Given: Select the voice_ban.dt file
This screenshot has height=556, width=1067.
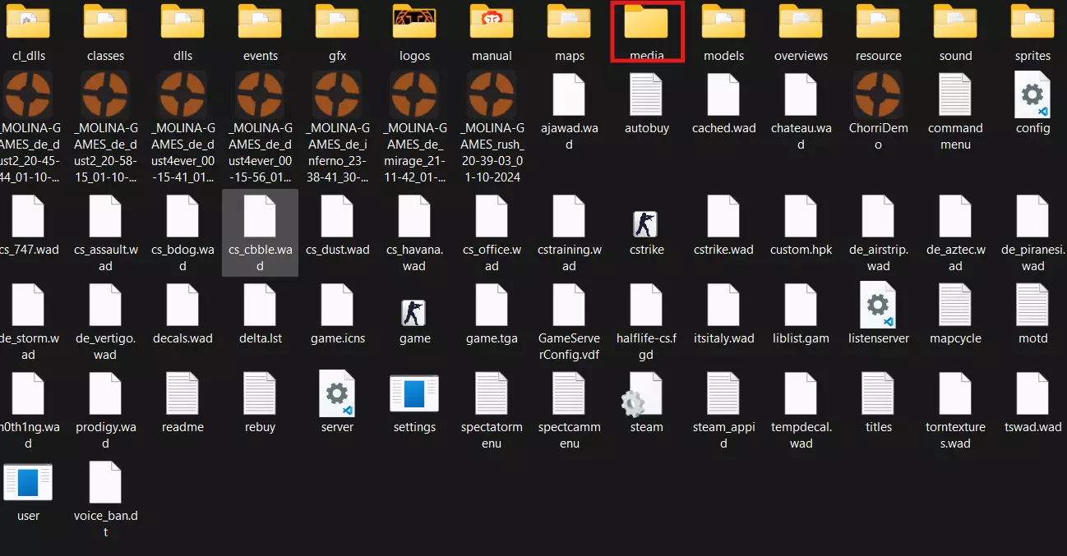Looking at the screenshot, I should coord(105,499).
